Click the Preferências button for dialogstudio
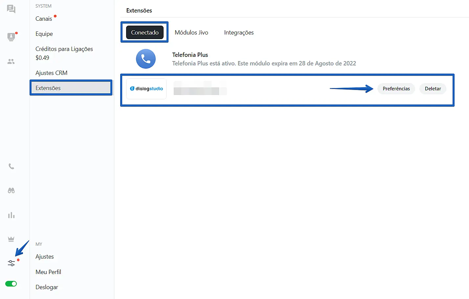The width and height of the screenshot is (469, 299). [x=396, y=89]
